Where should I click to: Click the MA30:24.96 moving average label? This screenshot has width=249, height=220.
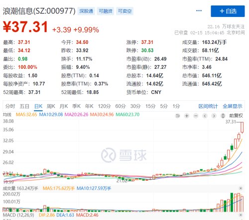[102, 114]
